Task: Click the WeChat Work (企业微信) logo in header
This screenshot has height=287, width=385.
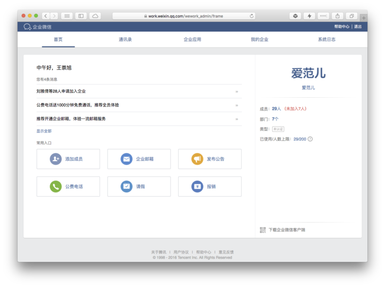Action: (28, 27)
